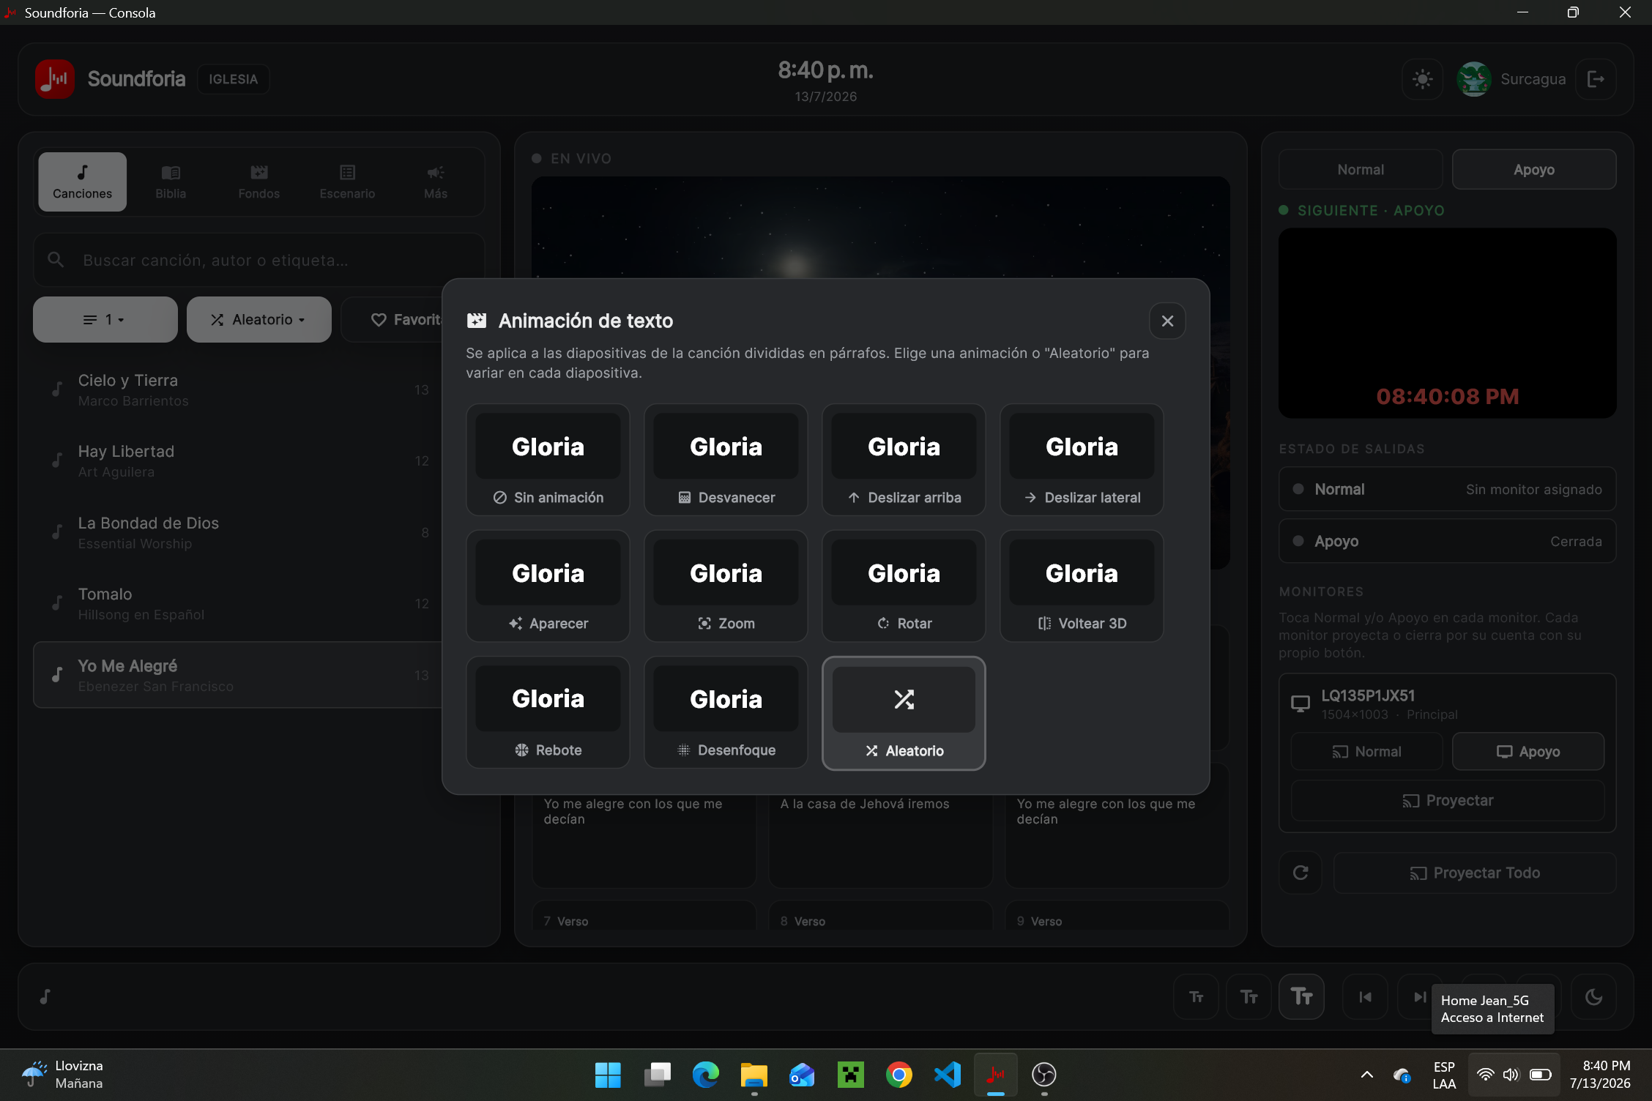
Task: Click the next-slide preview thumbnail
Action: [1447, 323]
